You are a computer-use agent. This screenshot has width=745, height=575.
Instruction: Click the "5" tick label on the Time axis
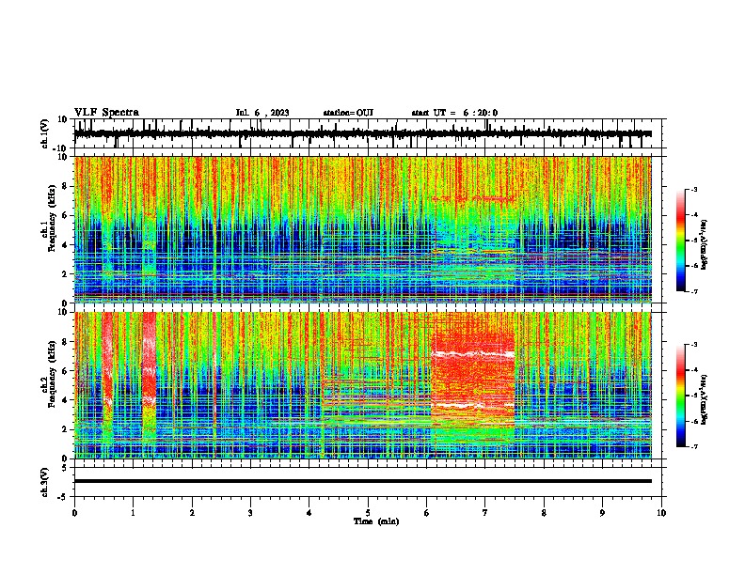[368, 513]
